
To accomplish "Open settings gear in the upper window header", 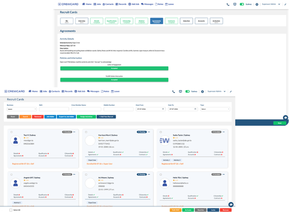I will 257,4.
